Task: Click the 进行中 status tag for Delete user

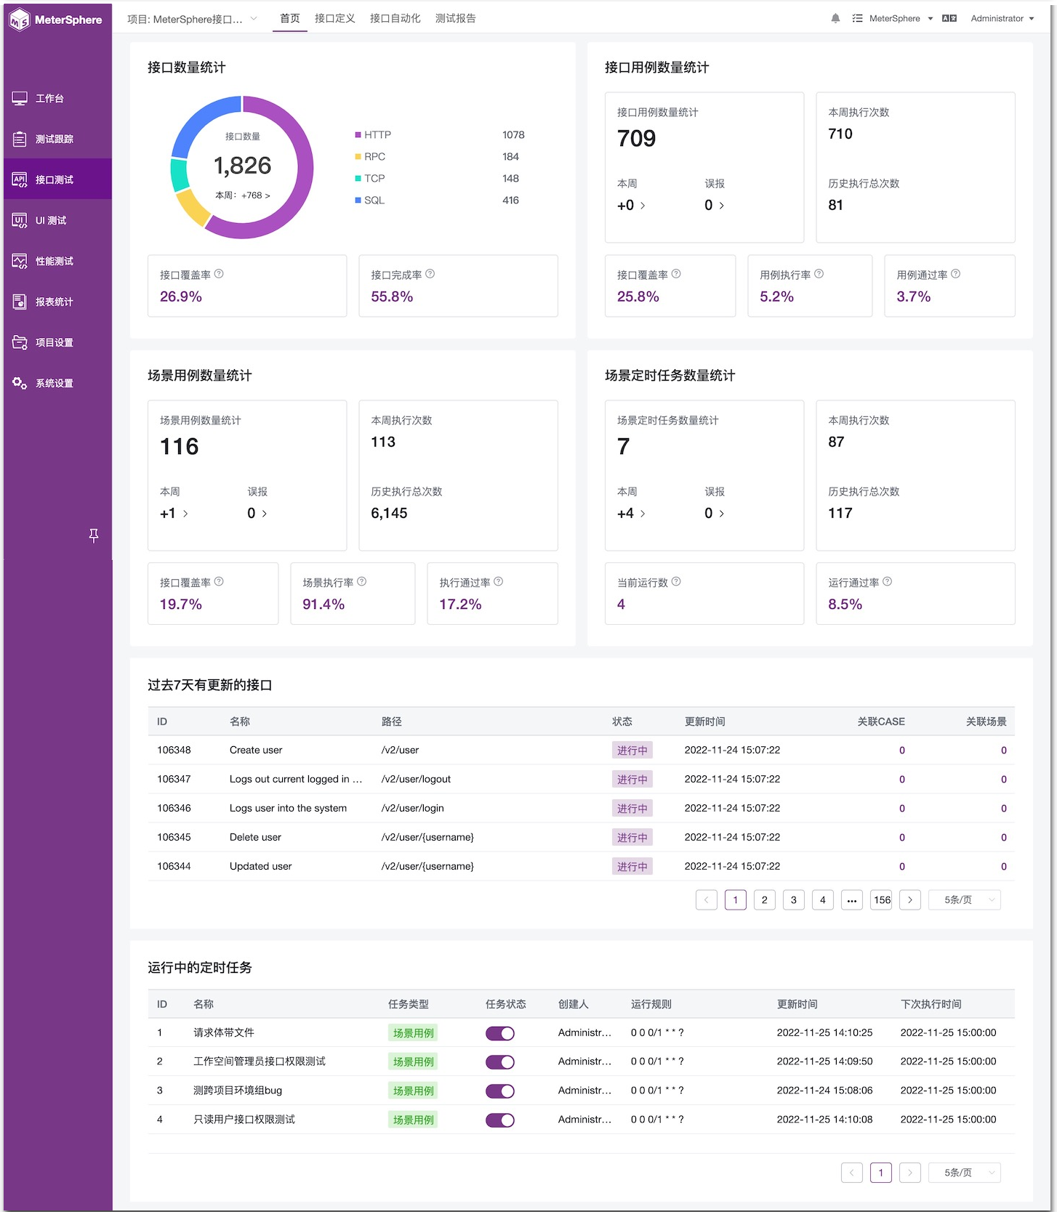Action: point(632,837)
